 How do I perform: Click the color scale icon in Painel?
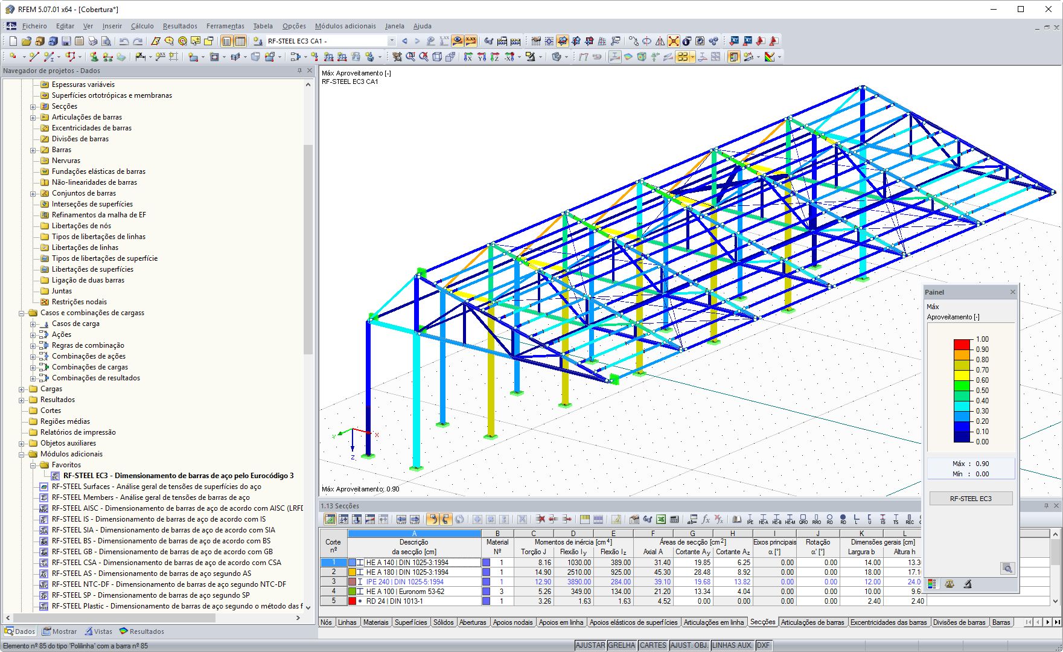click(932, 584)
